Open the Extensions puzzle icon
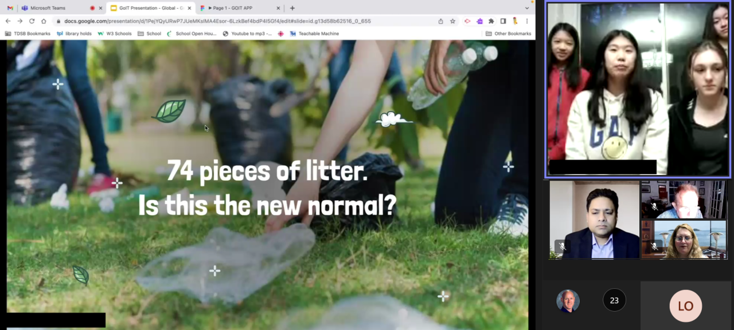Viewport: 734px width, 330px height. [491, 21]
